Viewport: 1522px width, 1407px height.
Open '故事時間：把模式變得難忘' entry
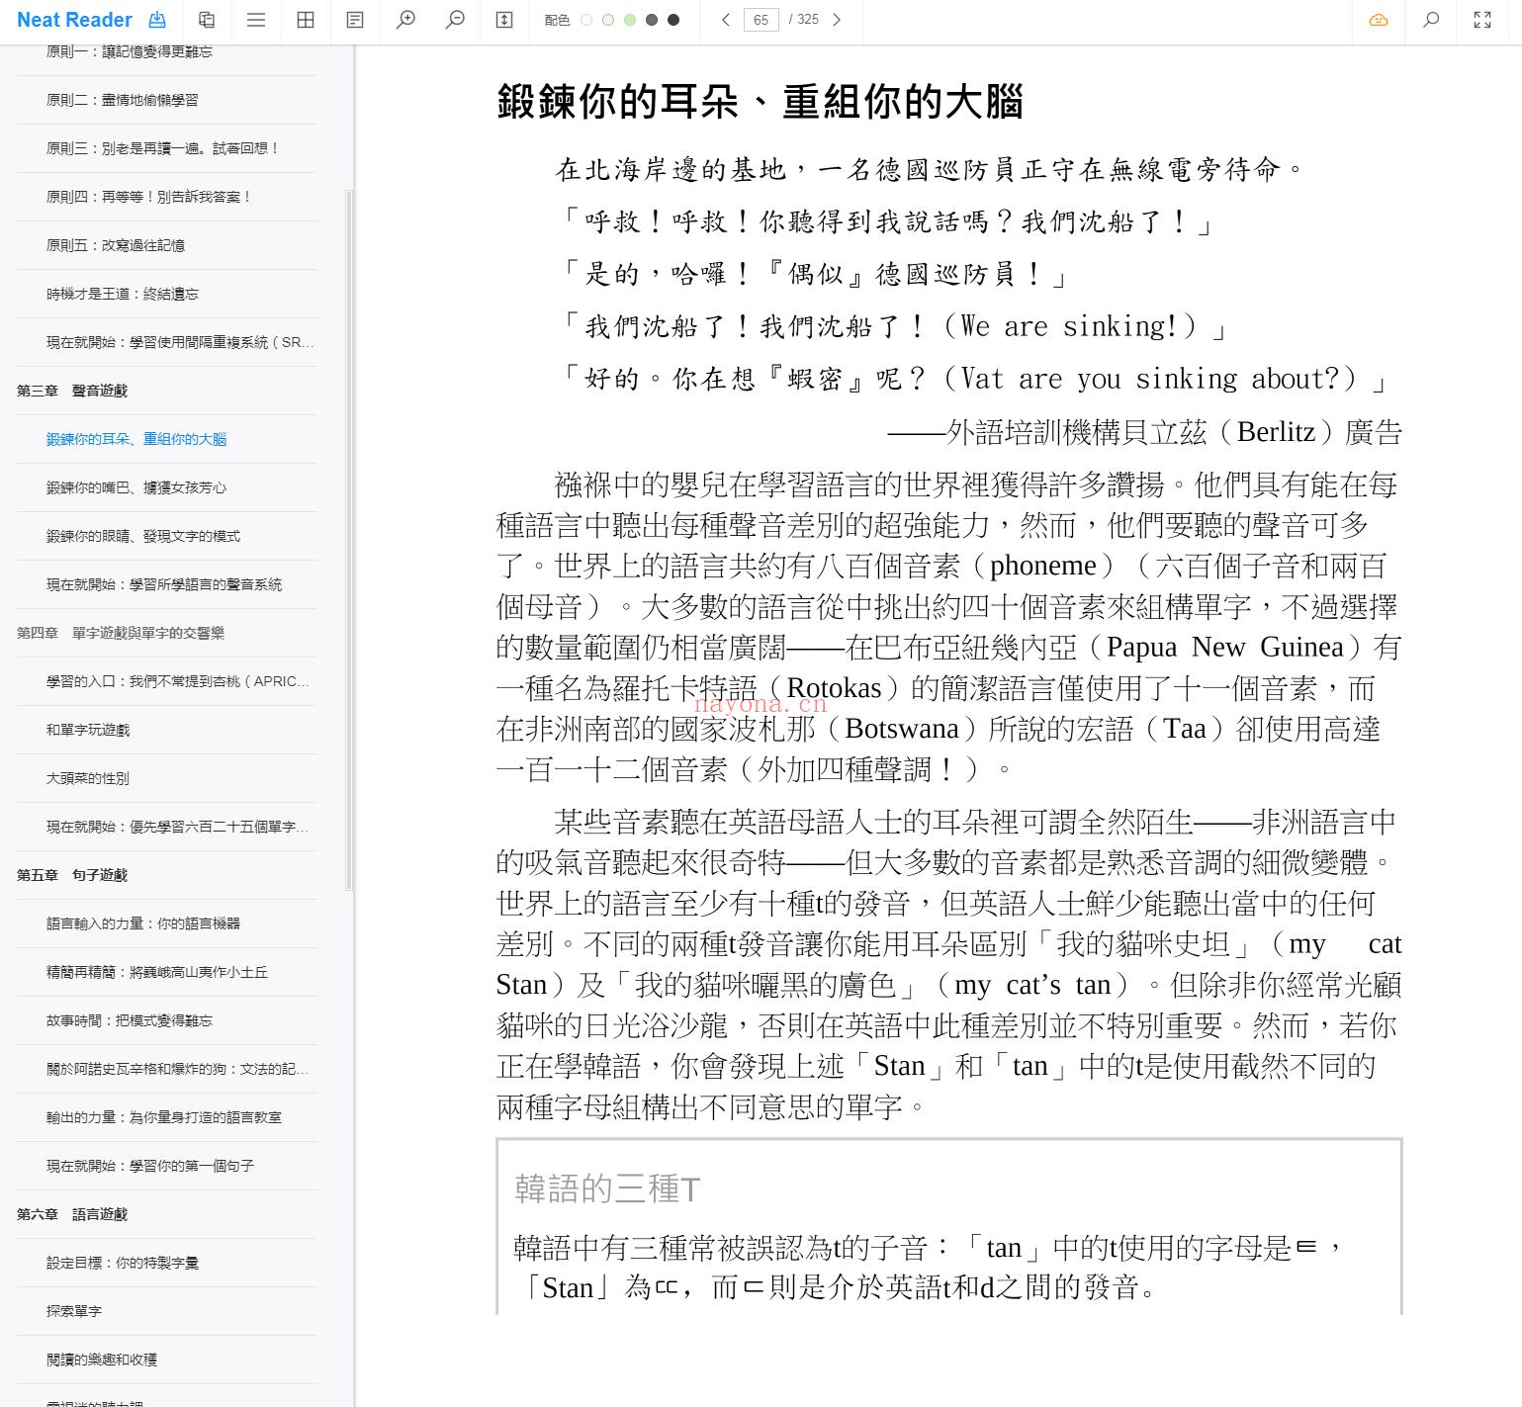pos(130,1020)
